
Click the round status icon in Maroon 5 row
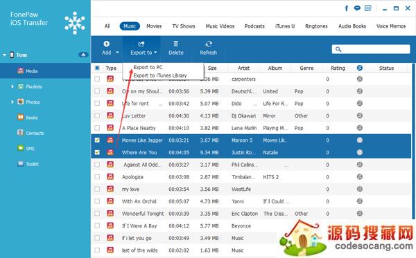tap(359, 140)
